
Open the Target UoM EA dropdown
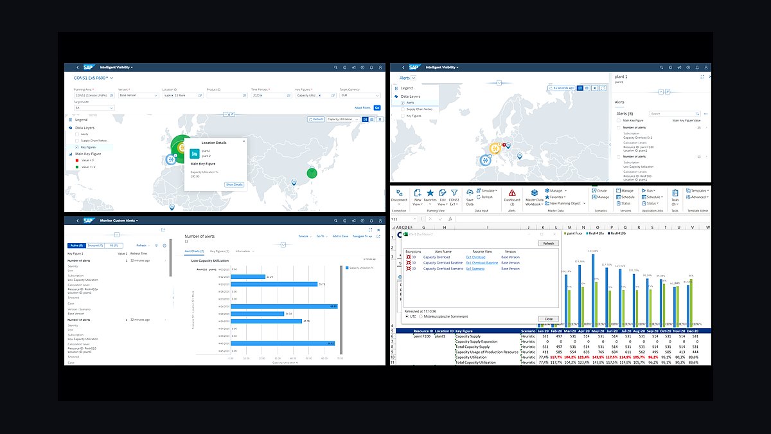tap(94, 107)
